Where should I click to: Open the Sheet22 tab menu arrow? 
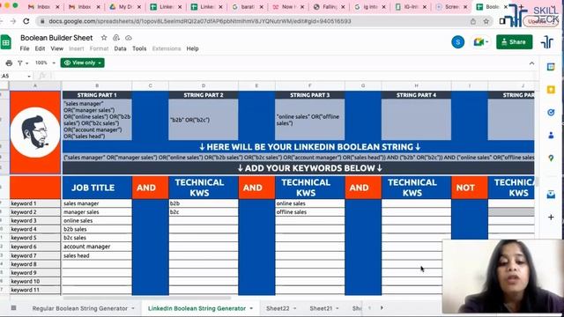click(x=294, y=308)
